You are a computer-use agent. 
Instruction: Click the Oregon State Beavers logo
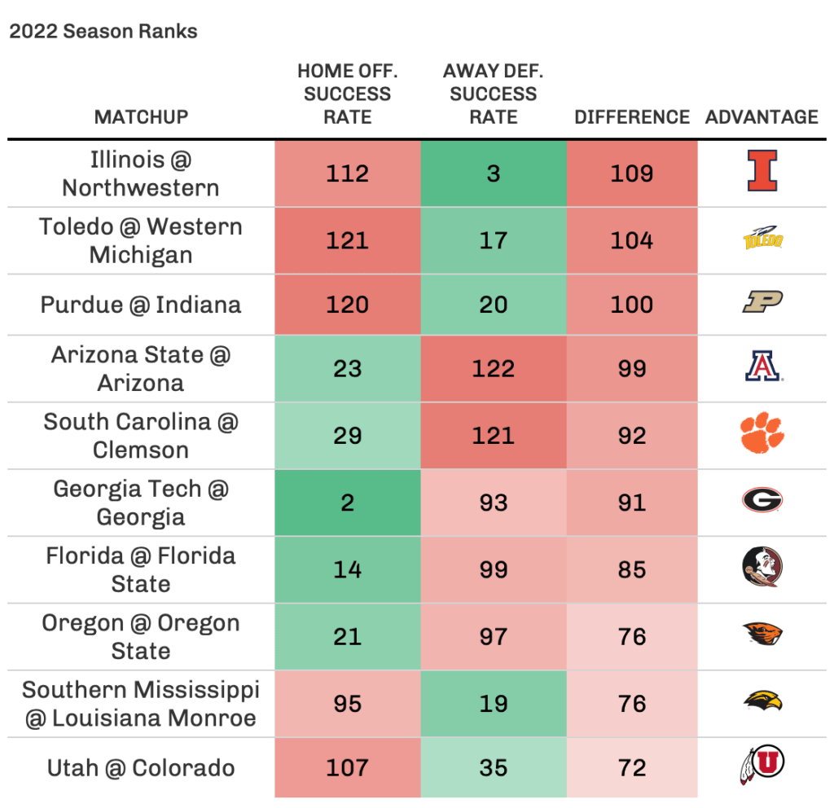pos(762,636)
